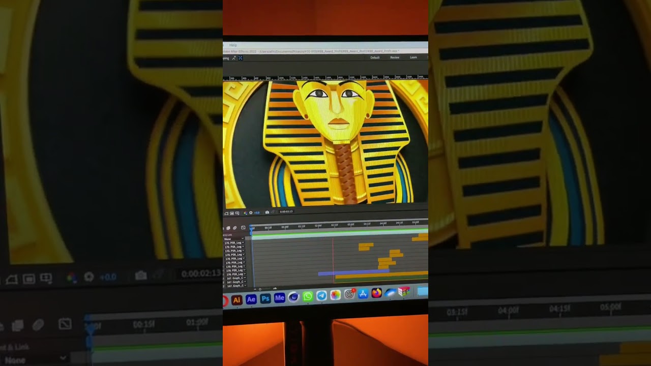Open the blue folder in the dock
The width and height of the screenshot is (651, 366).
click(x=423, y=291)
